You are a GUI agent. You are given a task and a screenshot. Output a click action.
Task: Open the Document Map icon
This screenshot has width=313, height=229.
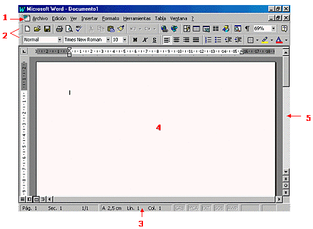(x=237, y=29)
